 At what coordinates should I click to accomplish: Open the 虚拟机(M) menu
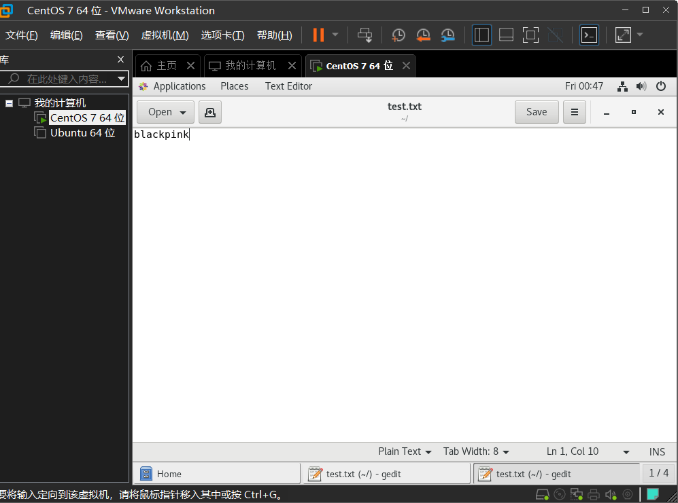[x=165, y=35]
